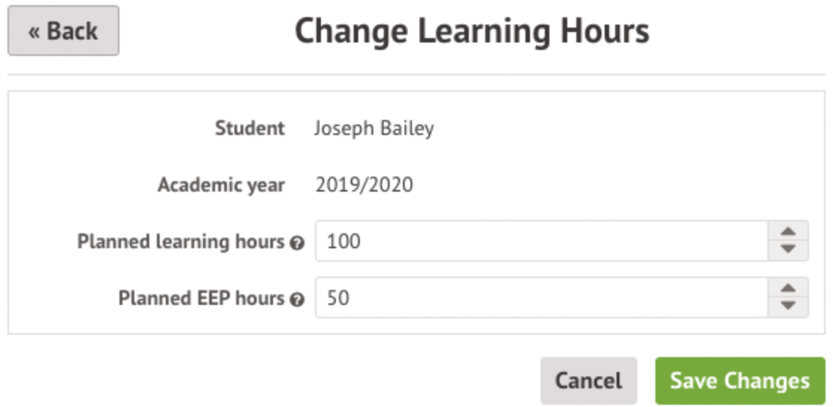Increase Planned EEP hours with up arrow
The height and width of the screenshot is (407, 833).
click(787, 288)
